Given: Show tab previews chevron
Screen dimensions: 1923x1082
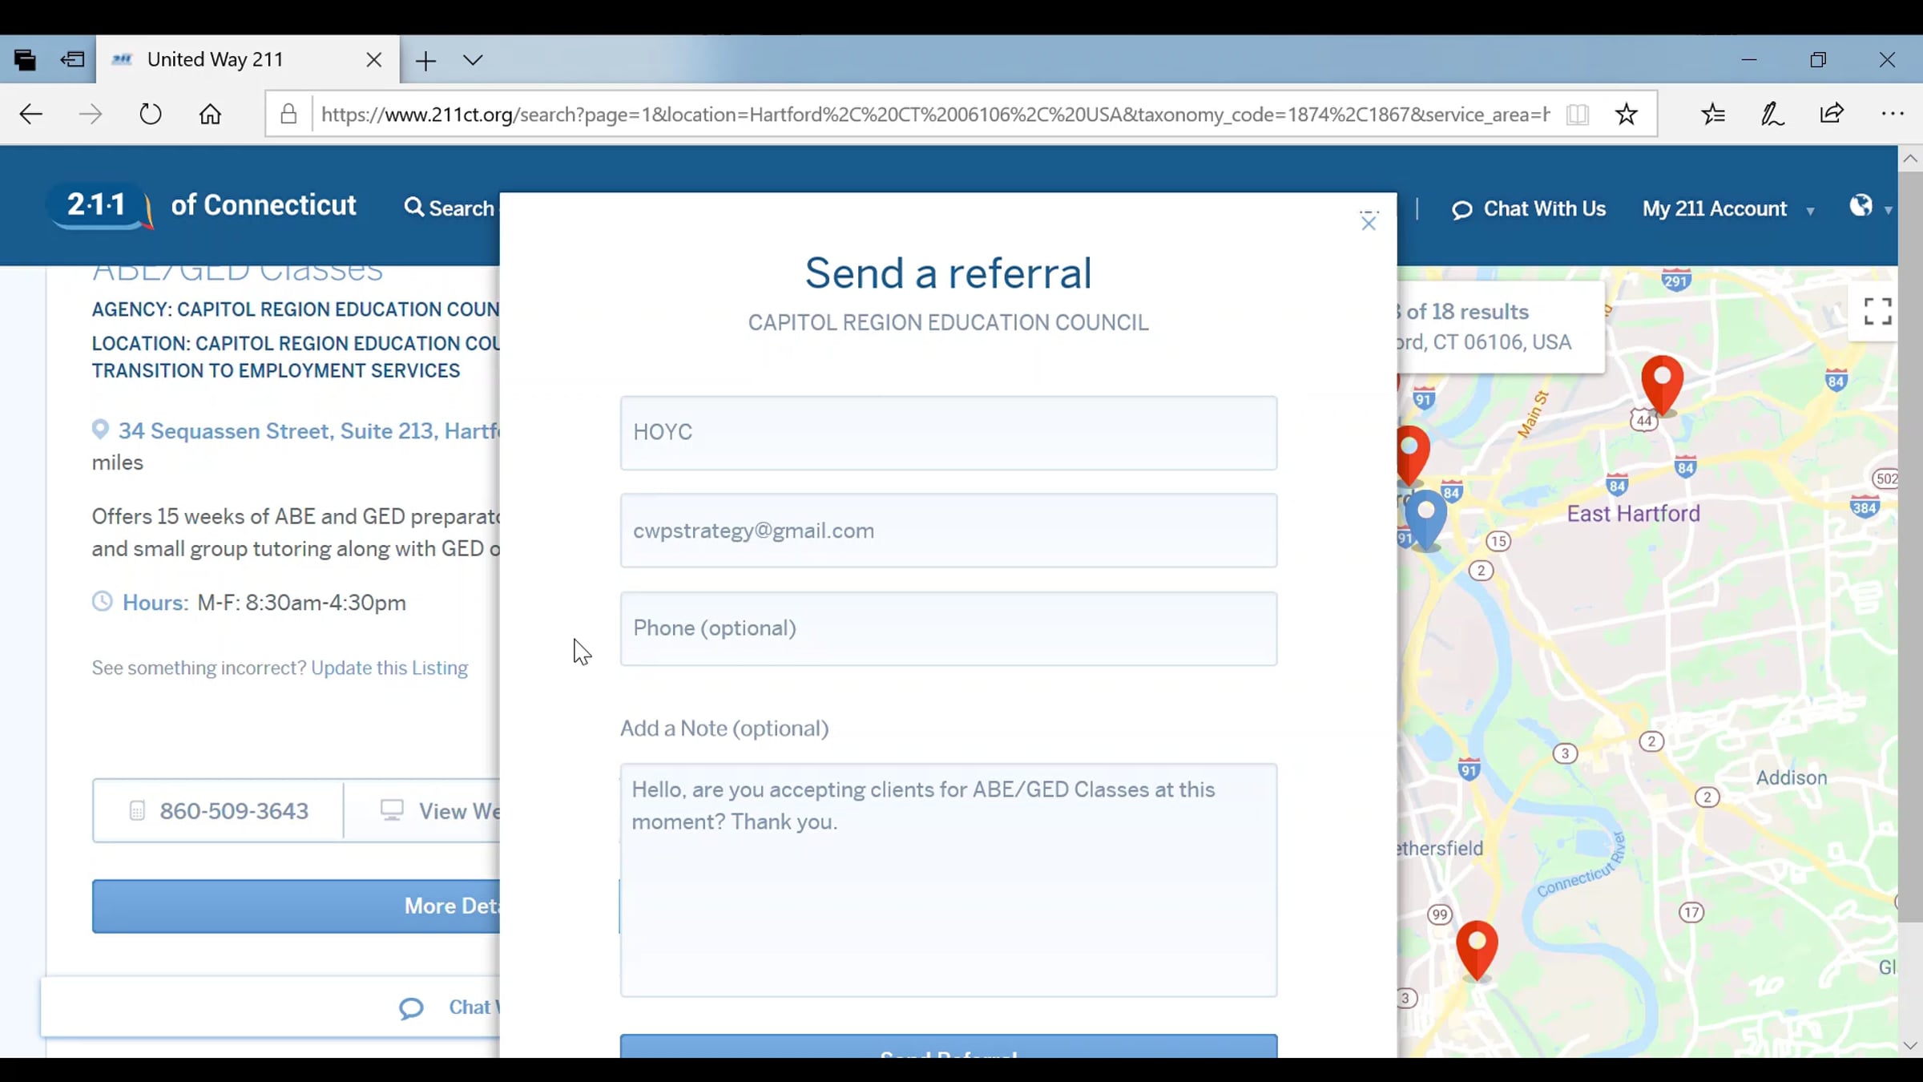Looking at the screenshot, I should pyautogui.click(x=473, y=60).
